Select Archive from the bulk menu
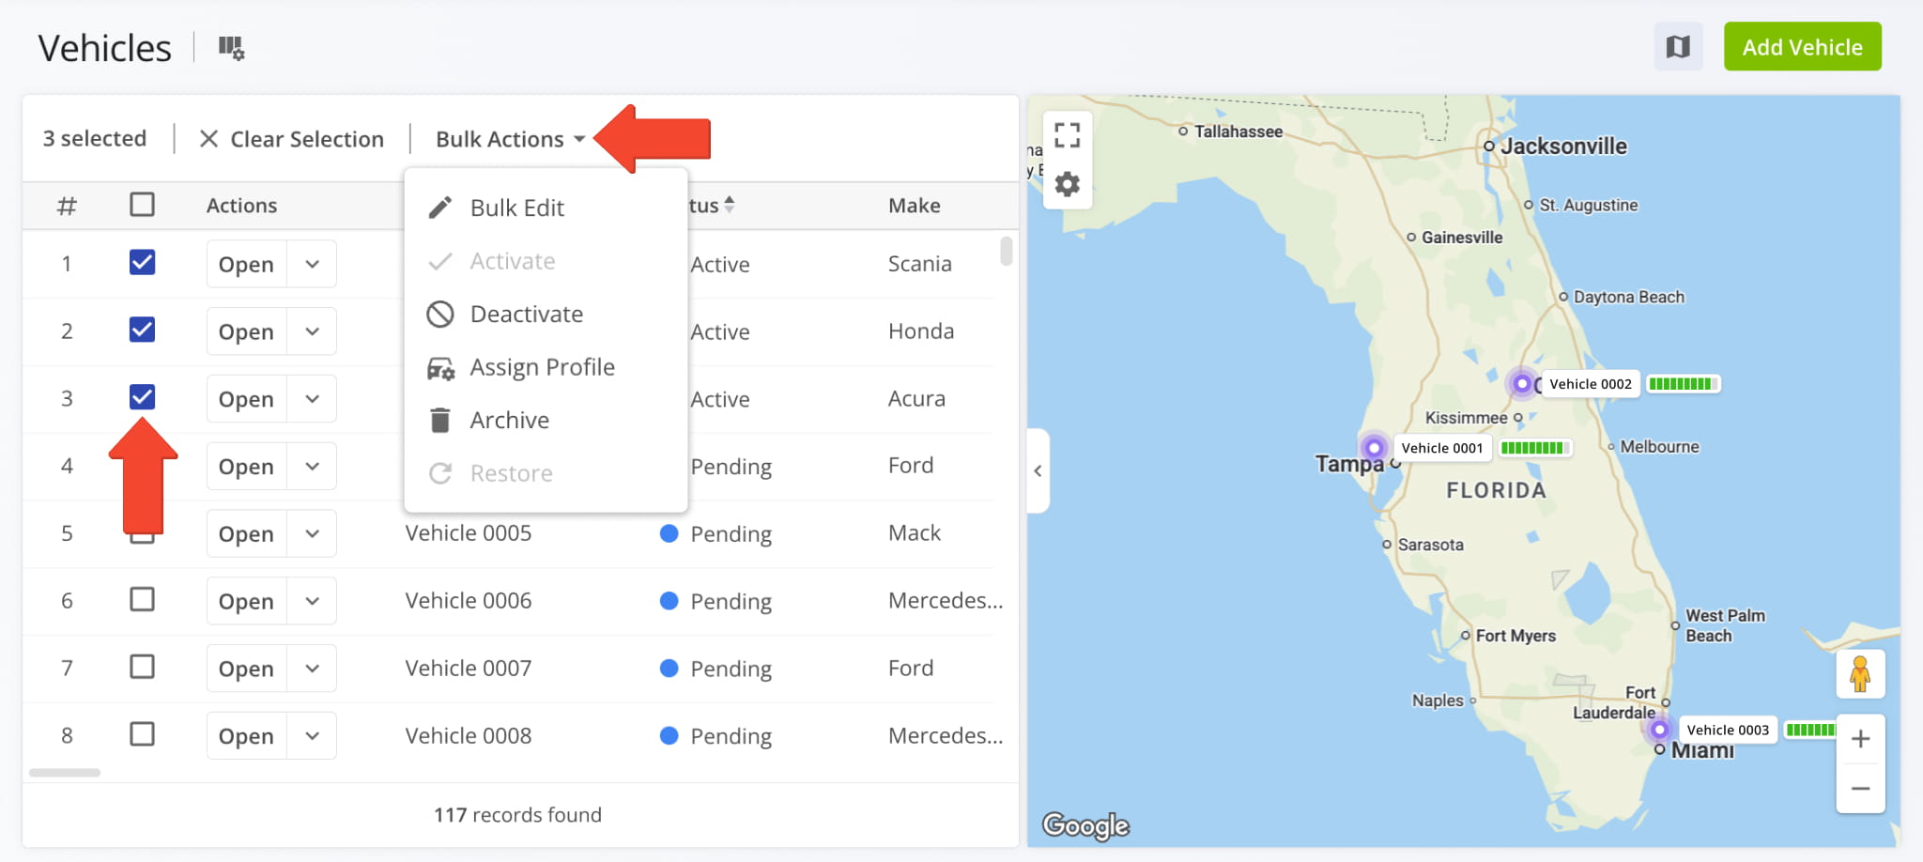The height and width of the screenshot is (862, 1923). tap(546, 420)
